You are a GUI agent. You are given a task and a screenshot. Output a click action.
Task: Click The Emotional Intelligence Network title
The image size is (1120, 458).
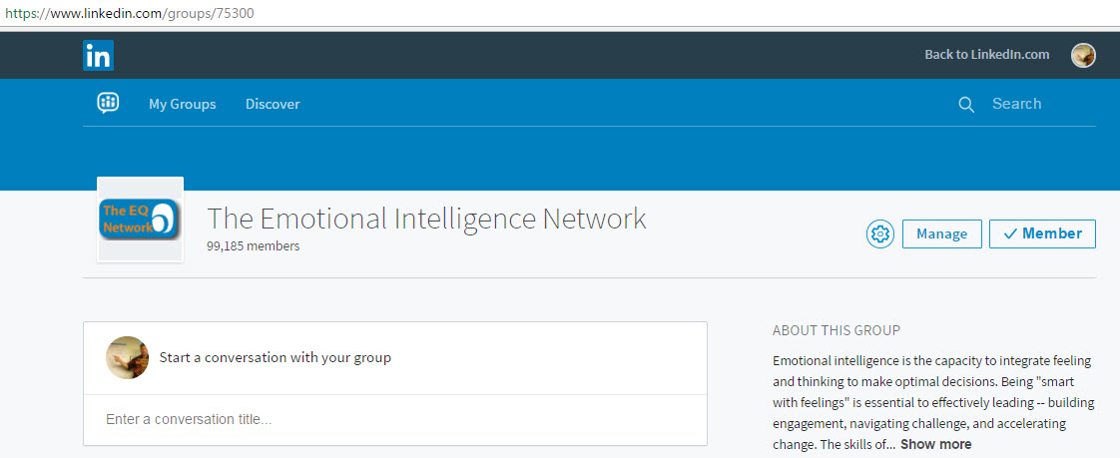point(426,219)
